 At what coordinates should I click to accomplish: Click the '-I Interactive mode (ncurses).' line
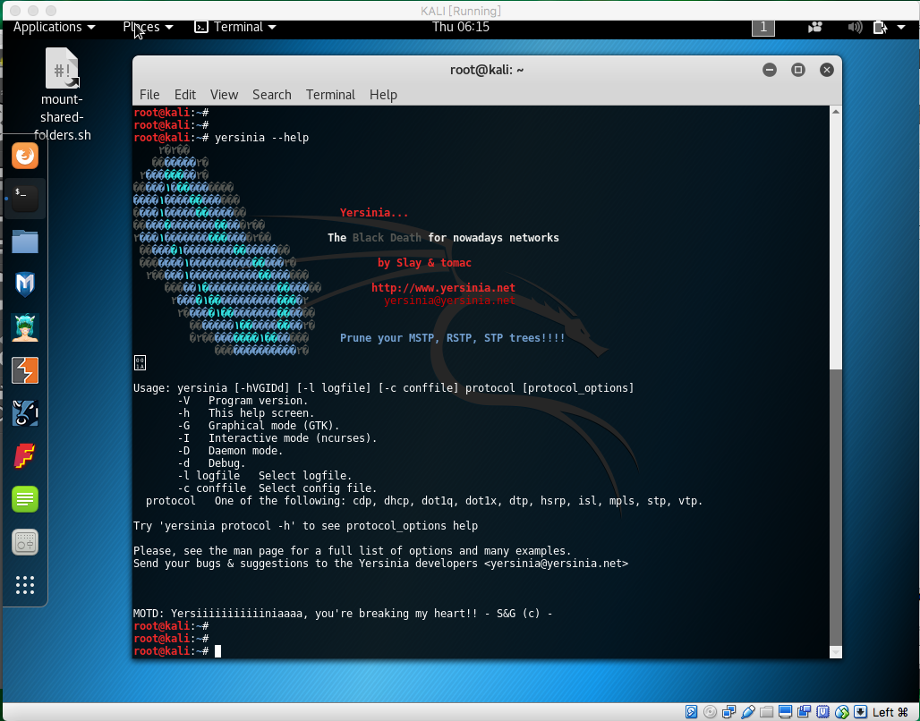tap(277, 438)
